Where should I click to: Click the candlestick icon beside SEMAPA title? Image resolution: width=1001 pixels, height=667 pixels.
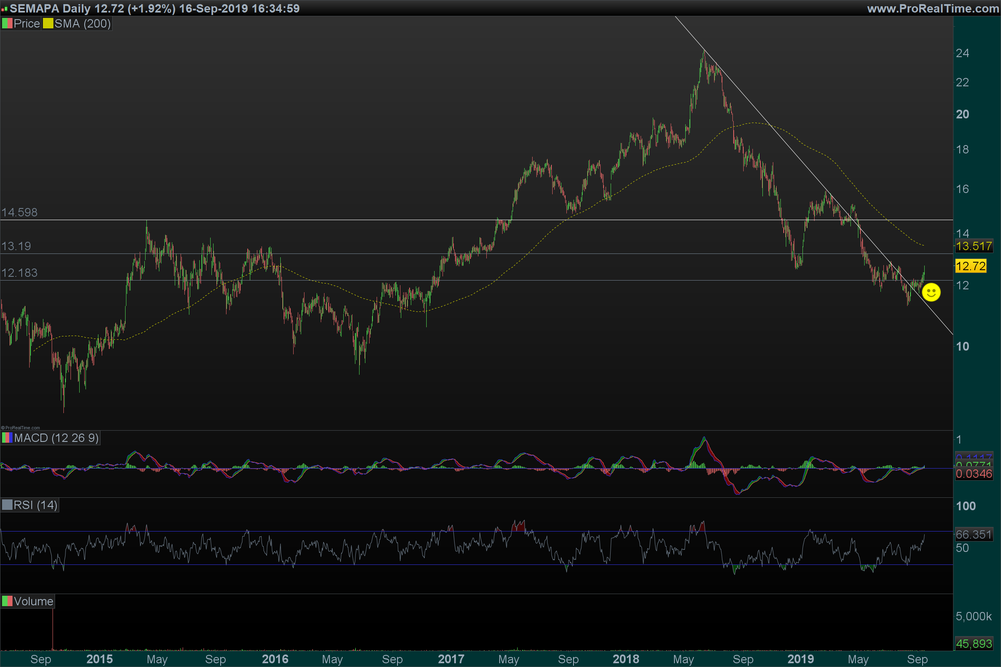(4, 8)
